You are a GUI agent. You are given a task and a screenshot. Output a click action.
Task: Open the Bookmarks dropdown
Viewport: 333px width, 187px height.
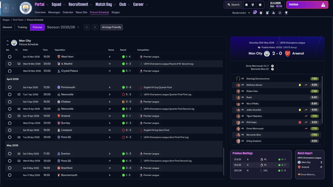click(241, 13)
